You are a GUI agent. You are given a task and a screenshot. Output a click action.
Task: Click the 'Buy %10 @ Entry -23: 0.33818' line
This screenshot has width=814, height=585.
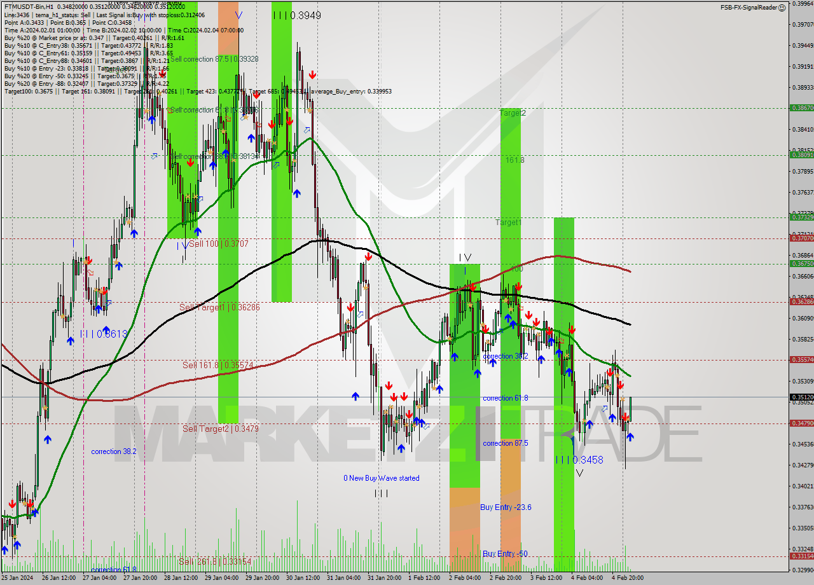86,68
